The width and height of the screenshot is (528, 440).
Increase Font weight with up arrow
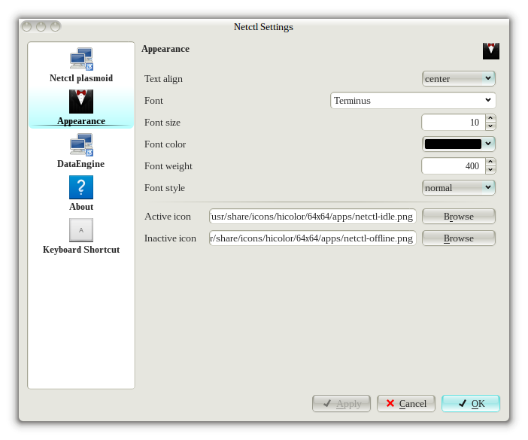[490, 162]
